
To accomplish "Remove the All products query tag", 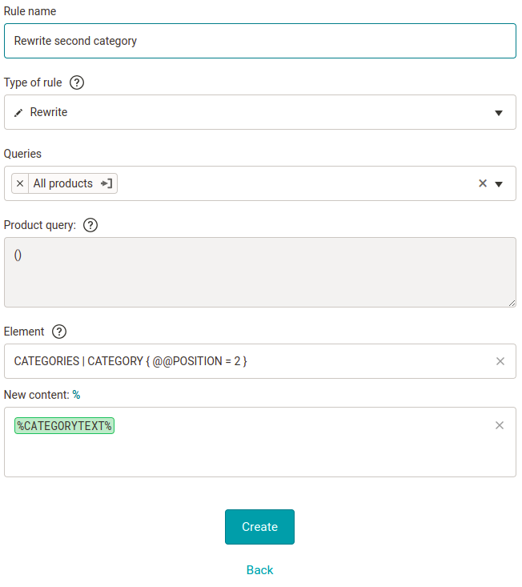I will click(x=20, y=183).
